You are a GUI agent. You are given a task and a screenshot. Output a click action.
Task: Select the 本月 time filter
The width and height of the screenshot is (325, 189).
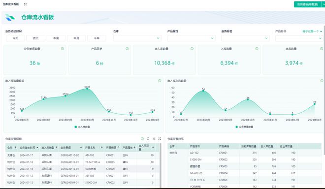pos(76,38)
